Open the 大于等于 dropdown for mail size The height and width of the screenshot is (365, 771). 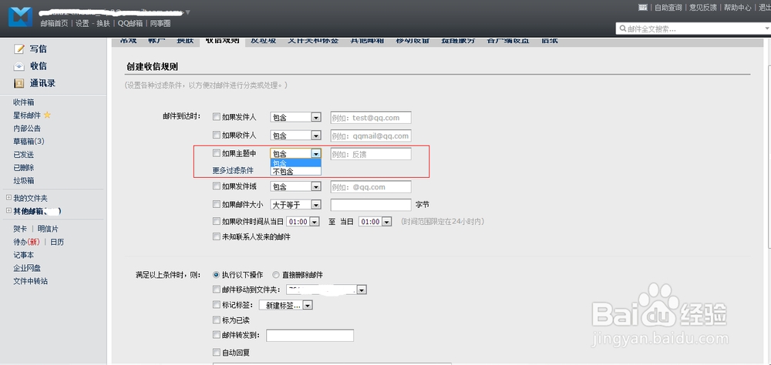click(295, 205)
